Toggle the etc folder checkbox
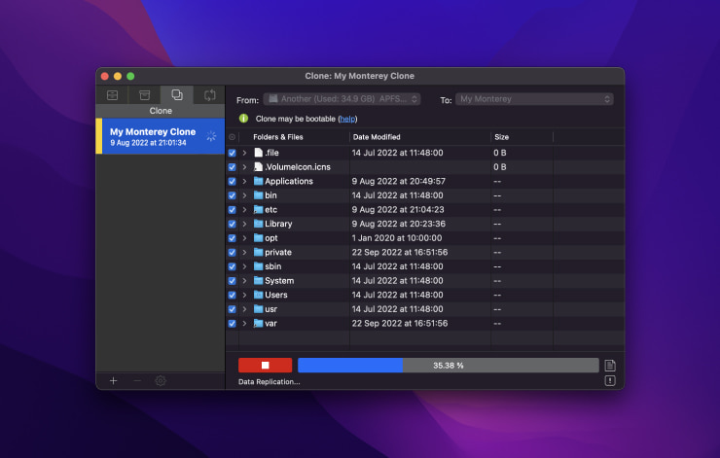This screenshot has height=458, width=720. 232,210
